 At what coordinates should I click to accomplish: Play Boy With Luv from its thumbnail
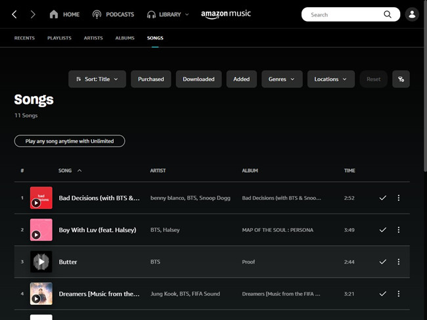(x=41, y=230)
